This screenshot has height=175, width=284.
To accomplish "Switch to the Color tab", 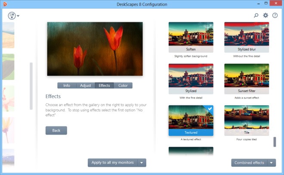I will (123, 86).
